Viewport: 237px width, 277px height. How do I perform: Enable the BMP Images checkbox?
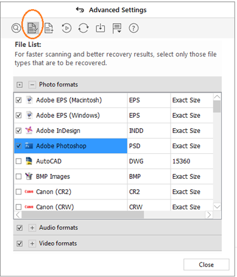coord(19,176)
